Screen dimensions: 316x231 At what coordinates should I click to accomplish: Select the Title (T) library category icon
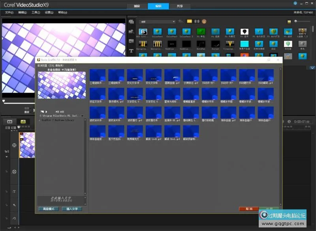coord(131,51)
